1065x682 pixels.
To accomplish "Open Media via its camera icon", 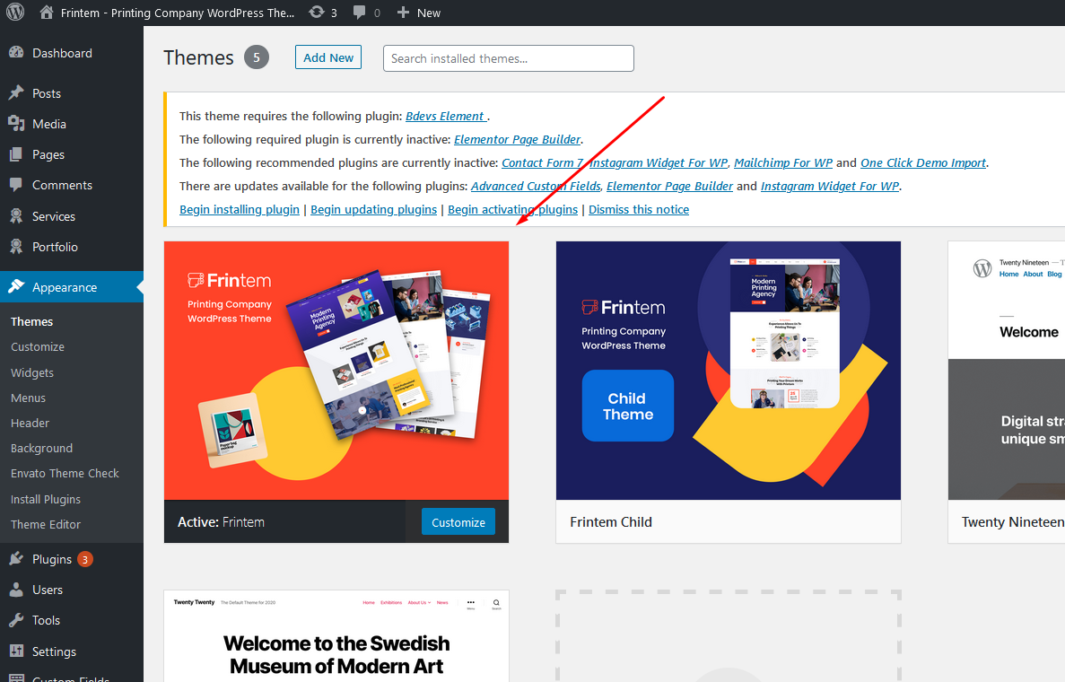I will [x=16, y=124].
